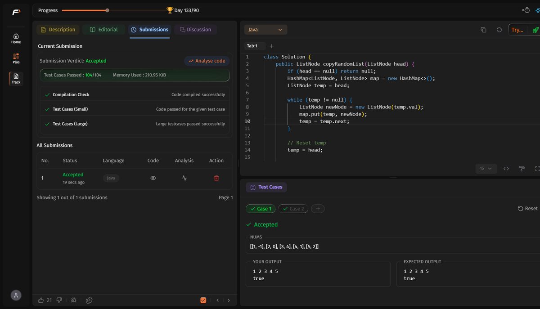The height and width of the screenshot is (309, 540).
Task: Toggle the orange completed checkbox
Action: click(203, 300)
